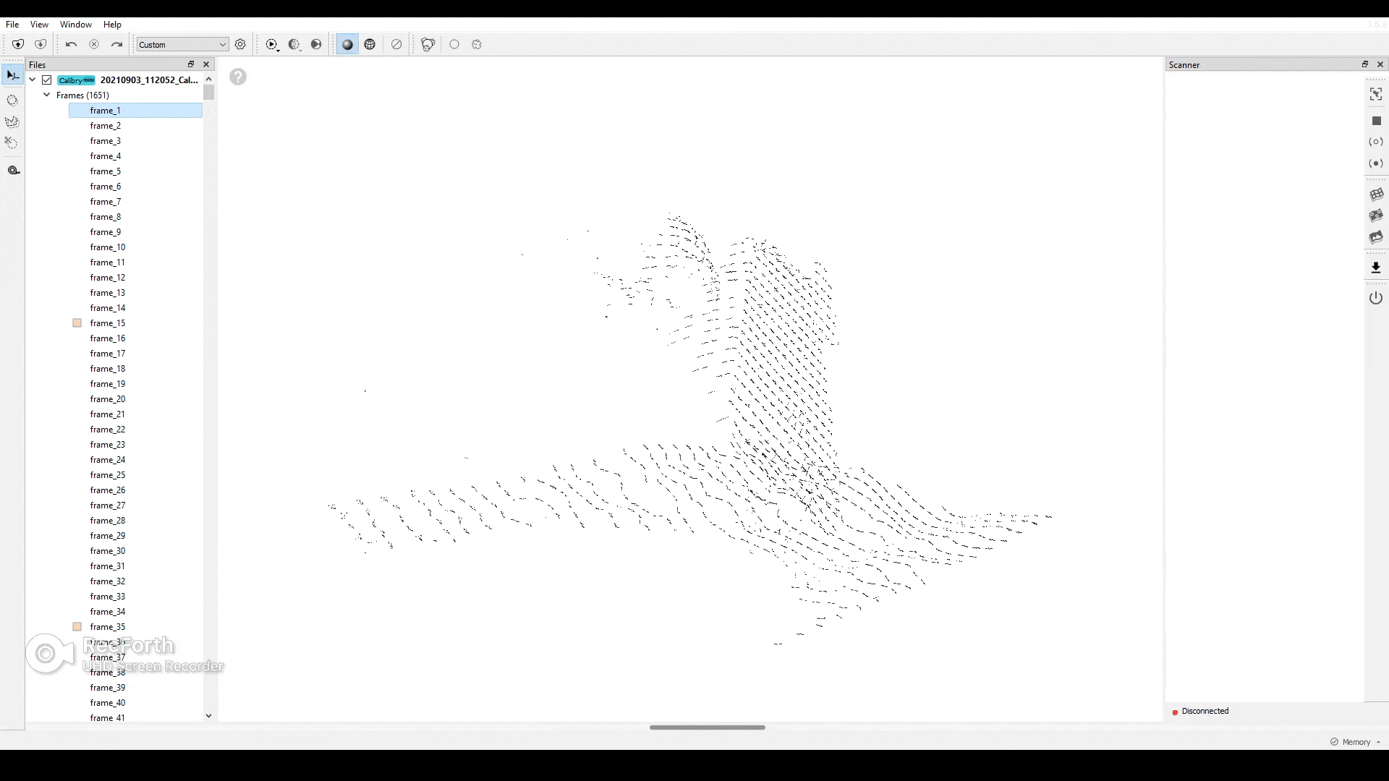Toggle the untextured shading mode with slash icon
The image size is (1389, 781).
[396, 44]
